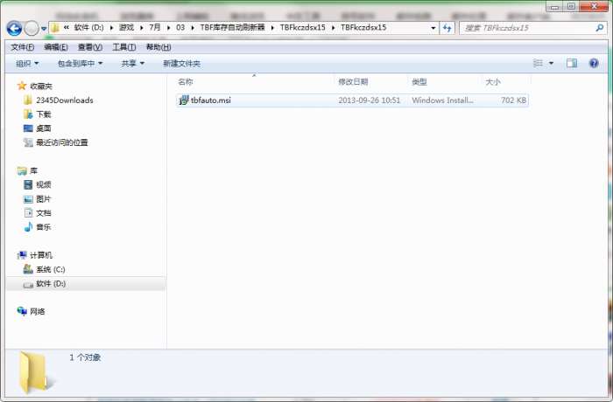Click TBF库存自动刷新器 breadcrumb segment

(232, 27)
